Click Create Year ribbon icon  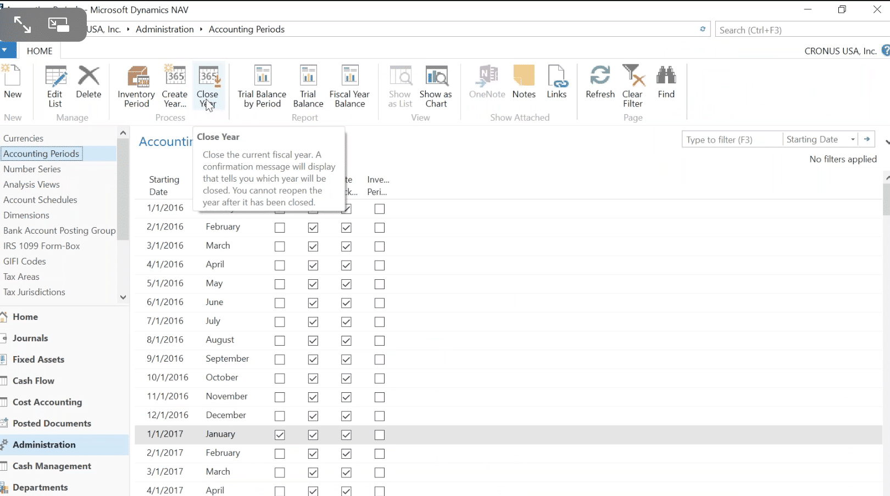tap(175, 86)
